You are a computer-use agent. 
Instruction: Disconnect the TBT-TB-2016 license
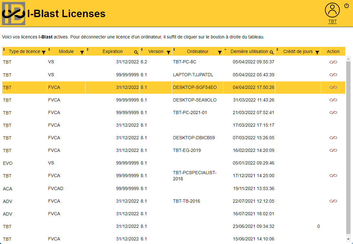point(333,201)
